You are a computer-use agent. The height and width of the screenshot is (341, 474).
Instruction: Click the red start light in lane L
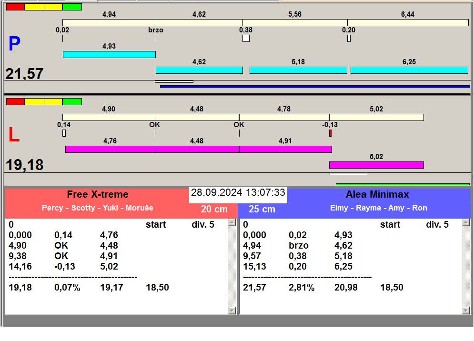(15, 101)
